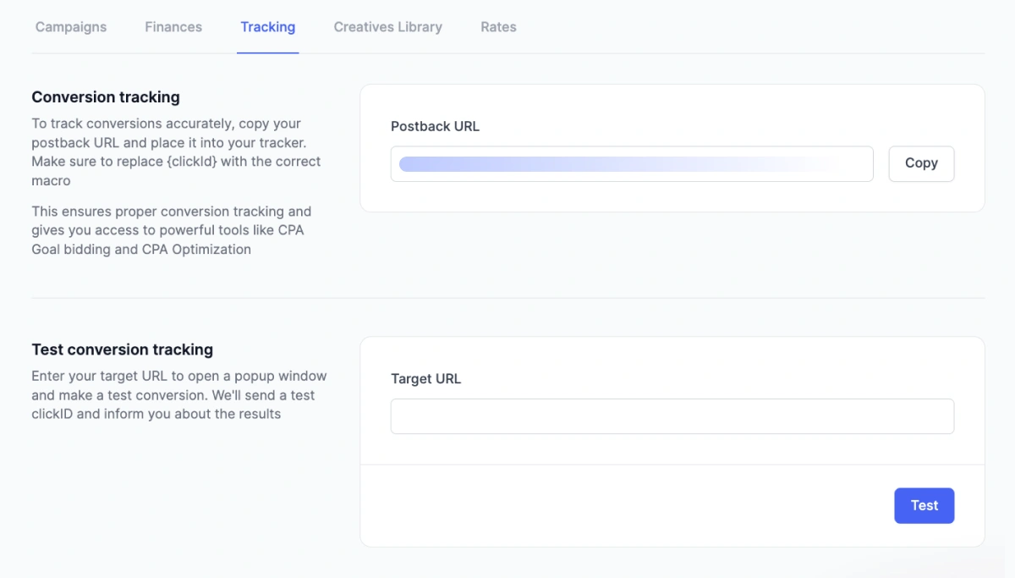The image size is (1015, 578).
Task: Click the Test button
Action: pyautogui.click(x=924, y=505)
